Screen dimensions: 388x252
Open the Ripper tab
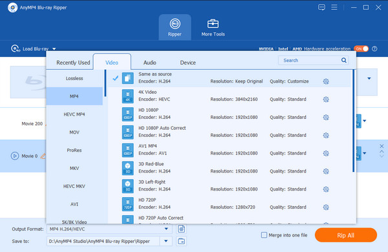pyautogui.click(x=175, y=27)
